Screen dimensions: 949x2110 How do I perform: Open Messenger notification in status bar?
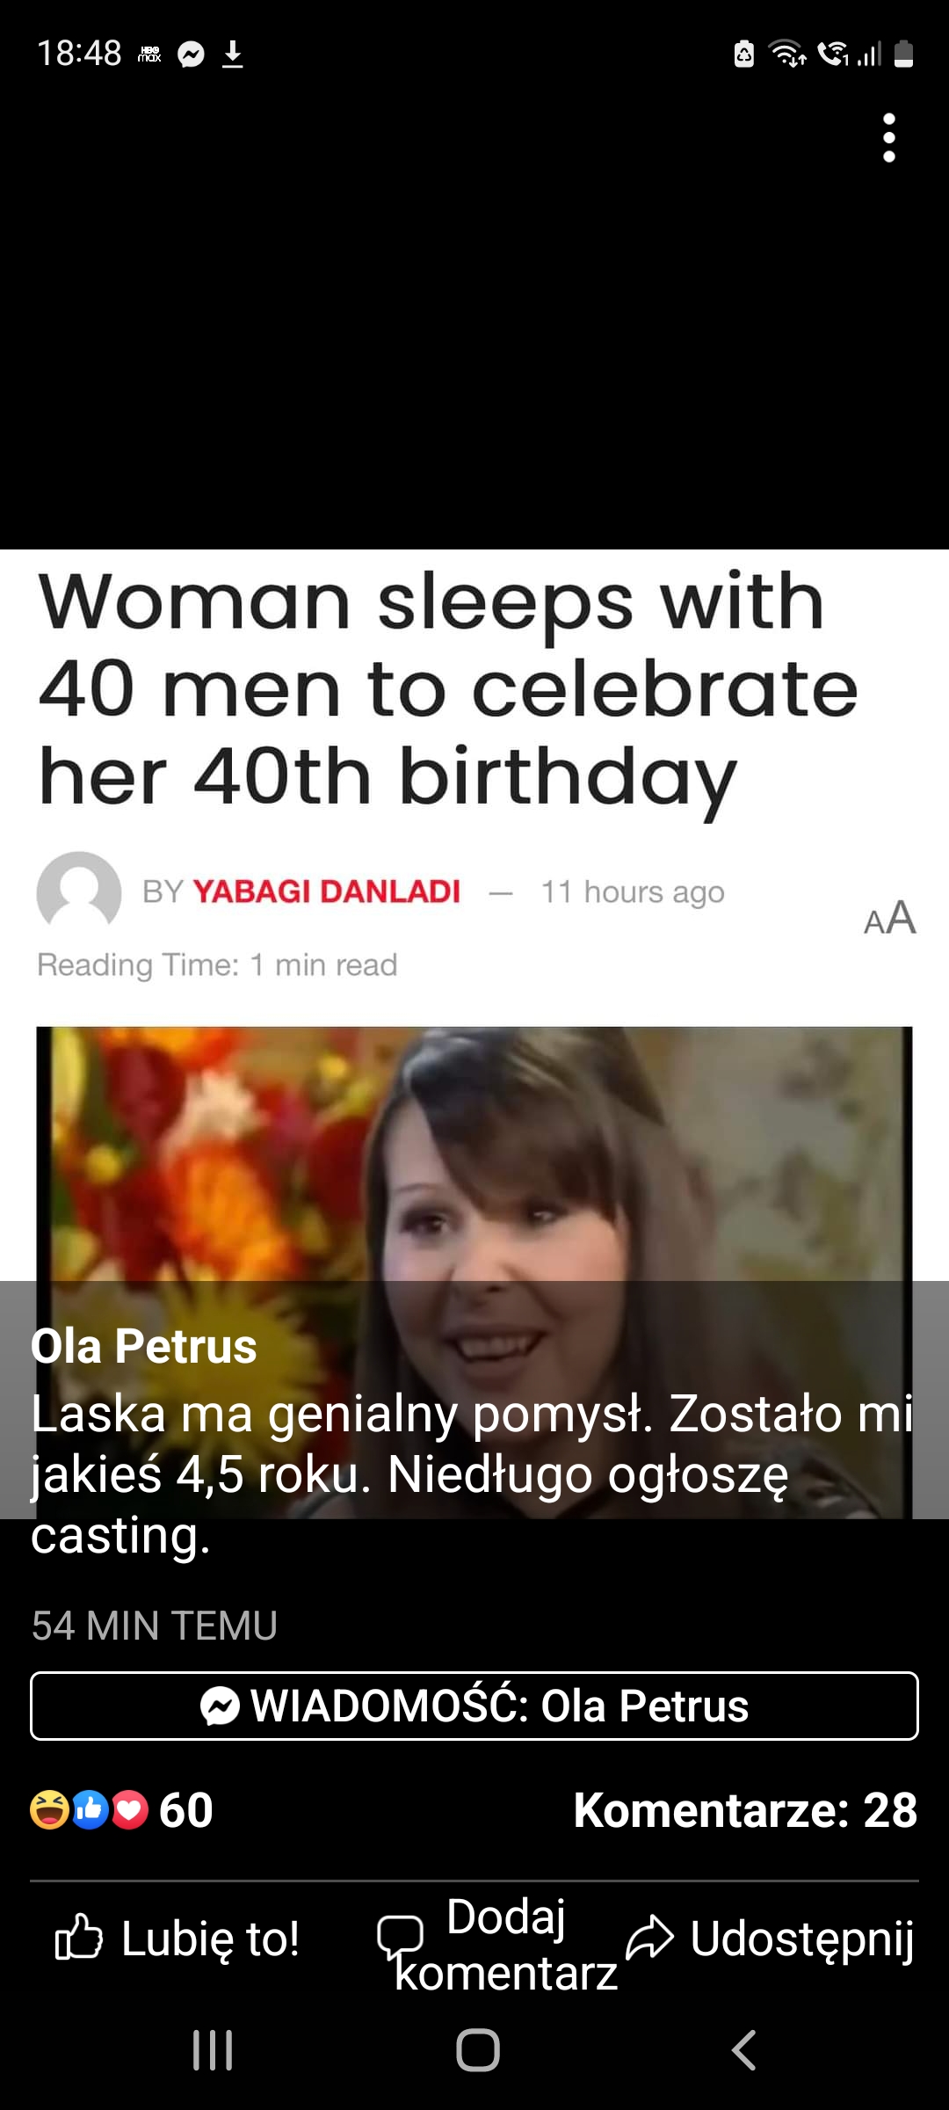pos(191,55)
